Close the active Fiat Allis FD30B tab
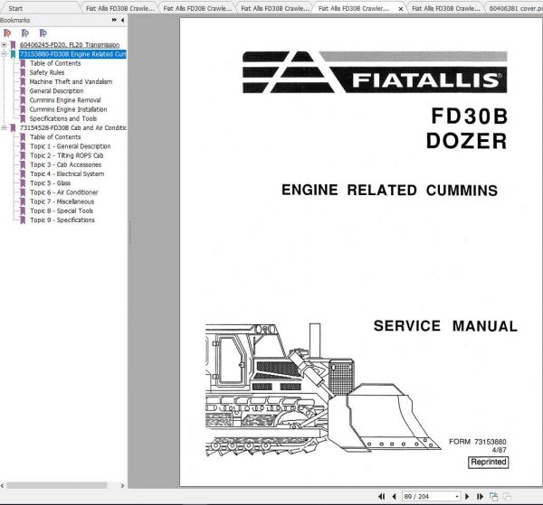This screenshot has width=543, height=505. (x=401, y=9)
